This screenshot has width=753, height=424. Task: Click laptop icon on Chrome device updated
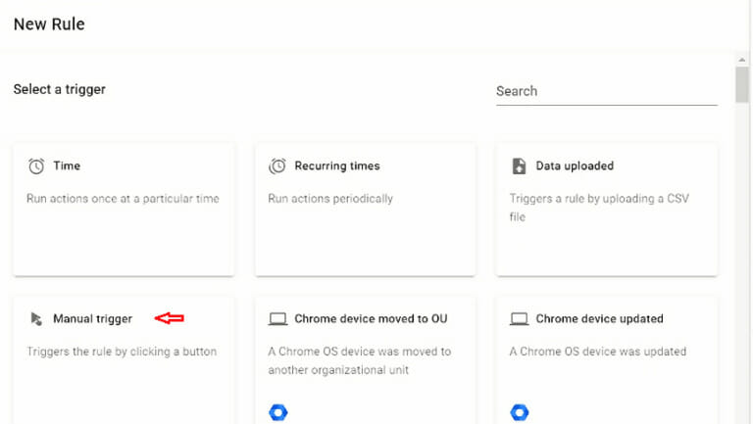tap(519, 319)
